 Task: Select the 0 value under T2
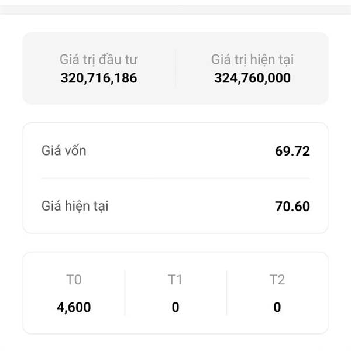[277, 307]
